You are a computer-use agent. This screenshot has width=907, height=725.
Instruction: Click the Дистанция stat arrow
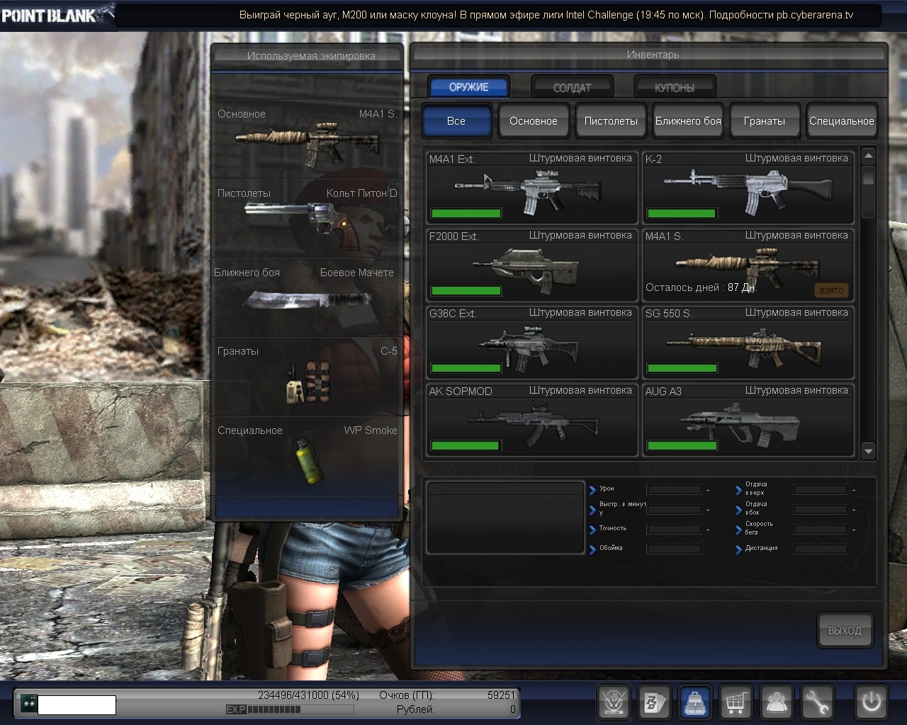[x=738, y=549]
